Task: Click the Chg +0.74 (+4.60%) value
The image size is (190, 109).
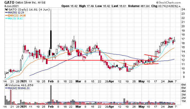Action: [x=165, y=6]
